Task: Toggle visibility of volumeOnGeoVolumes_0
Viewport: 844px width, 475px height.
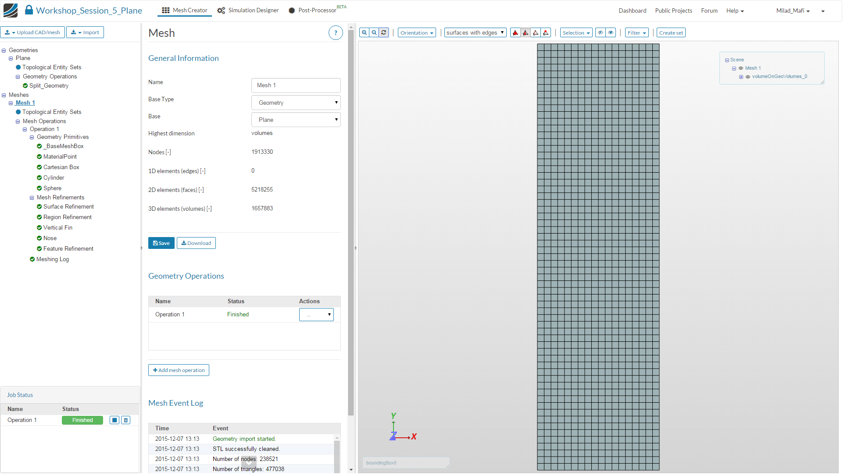Action: [x=748, y=77]
